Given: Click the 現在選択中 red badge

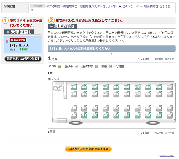Looking at the screenshot, I should point(18,40).
